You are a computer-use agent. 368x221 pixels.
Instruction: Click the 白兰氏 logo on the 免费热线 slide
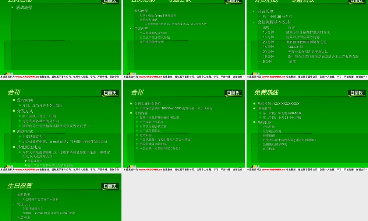(357, 93)
